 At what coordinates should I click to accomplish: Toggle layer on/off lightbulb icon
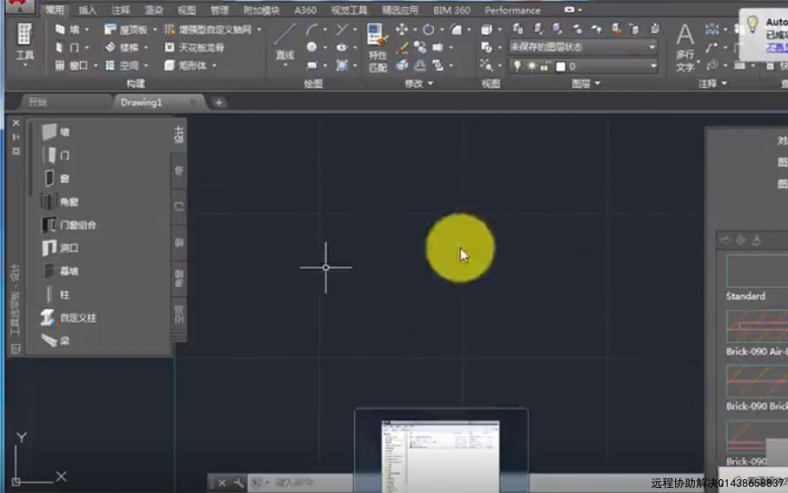point(517,65)
